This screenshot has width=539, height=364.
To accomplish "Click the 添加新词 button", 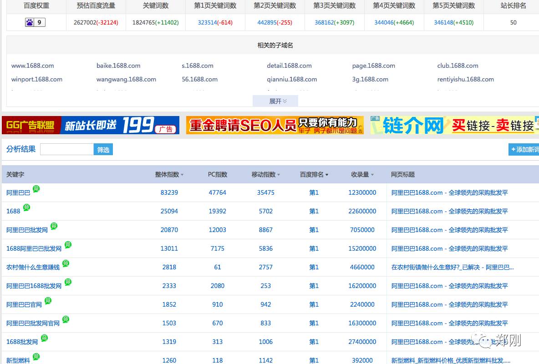I will point(524,150).
